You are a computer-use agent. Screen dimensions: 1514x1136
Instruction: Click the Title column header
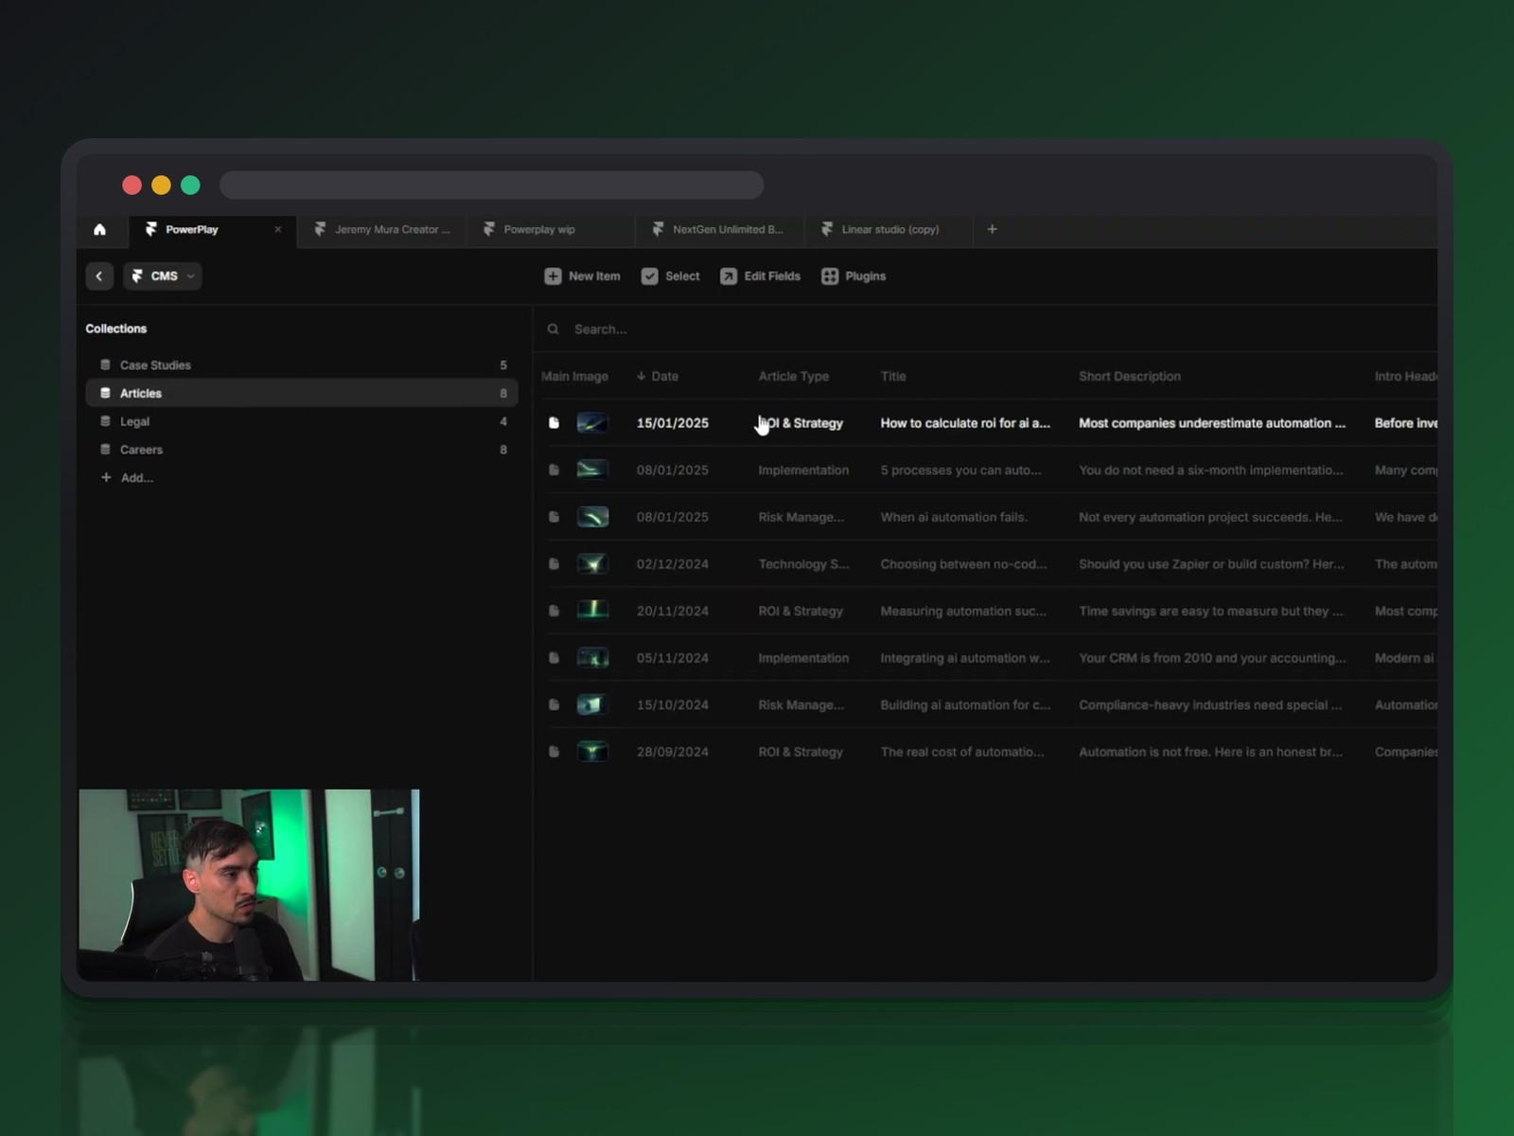click(893, 376)
